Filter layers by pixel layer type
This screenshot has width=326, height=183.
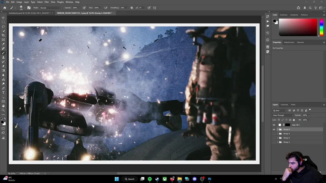pos(290,110)
